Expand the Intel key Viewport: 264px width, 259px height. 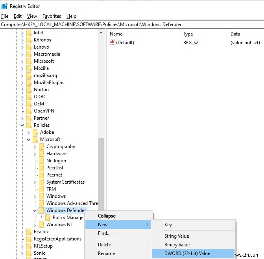tap(22, 33)
